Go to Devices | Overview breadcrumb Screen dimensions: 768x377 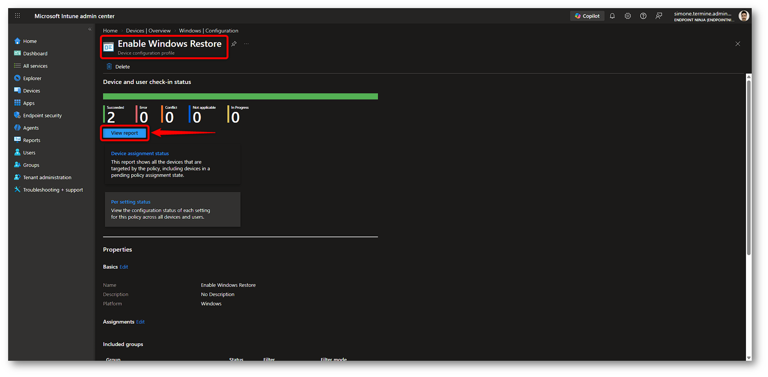point(148,31)
